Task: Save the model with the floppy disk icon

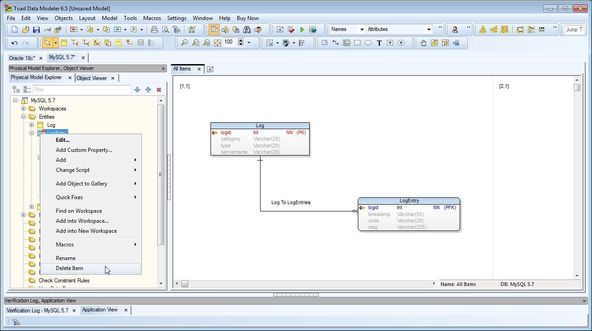Action: 36,30
